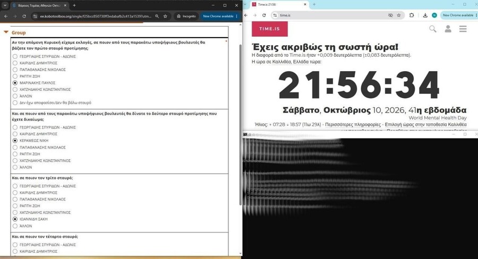Choose ΑΛΛΟΝ in the third preference question

[15, 226]
